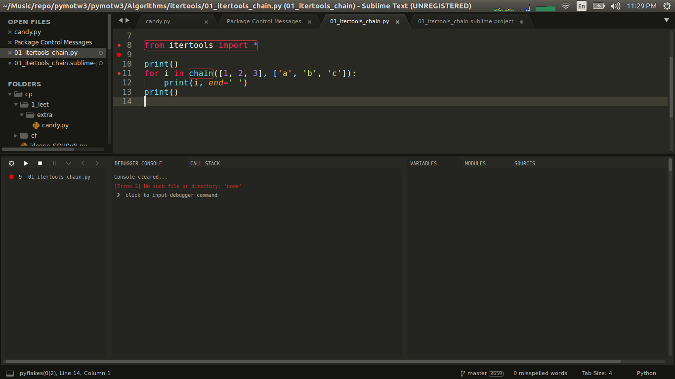Open the MODULES panel

tap(475, 163)
